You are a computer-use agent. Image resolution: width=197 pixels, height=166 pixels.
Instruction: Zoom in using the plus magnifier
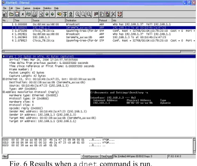(x=77, y=14)
